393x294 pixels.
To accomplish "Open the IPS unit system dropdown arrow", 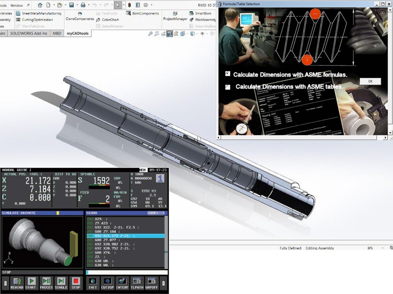I will [x=382, y=248].
